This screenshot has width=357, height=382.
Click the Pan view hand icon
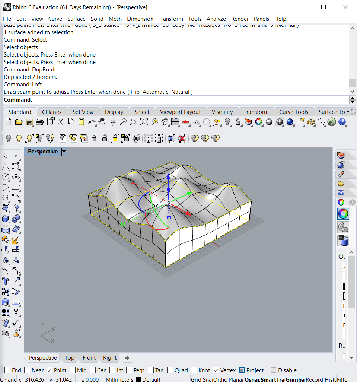(x=102, y=122)
